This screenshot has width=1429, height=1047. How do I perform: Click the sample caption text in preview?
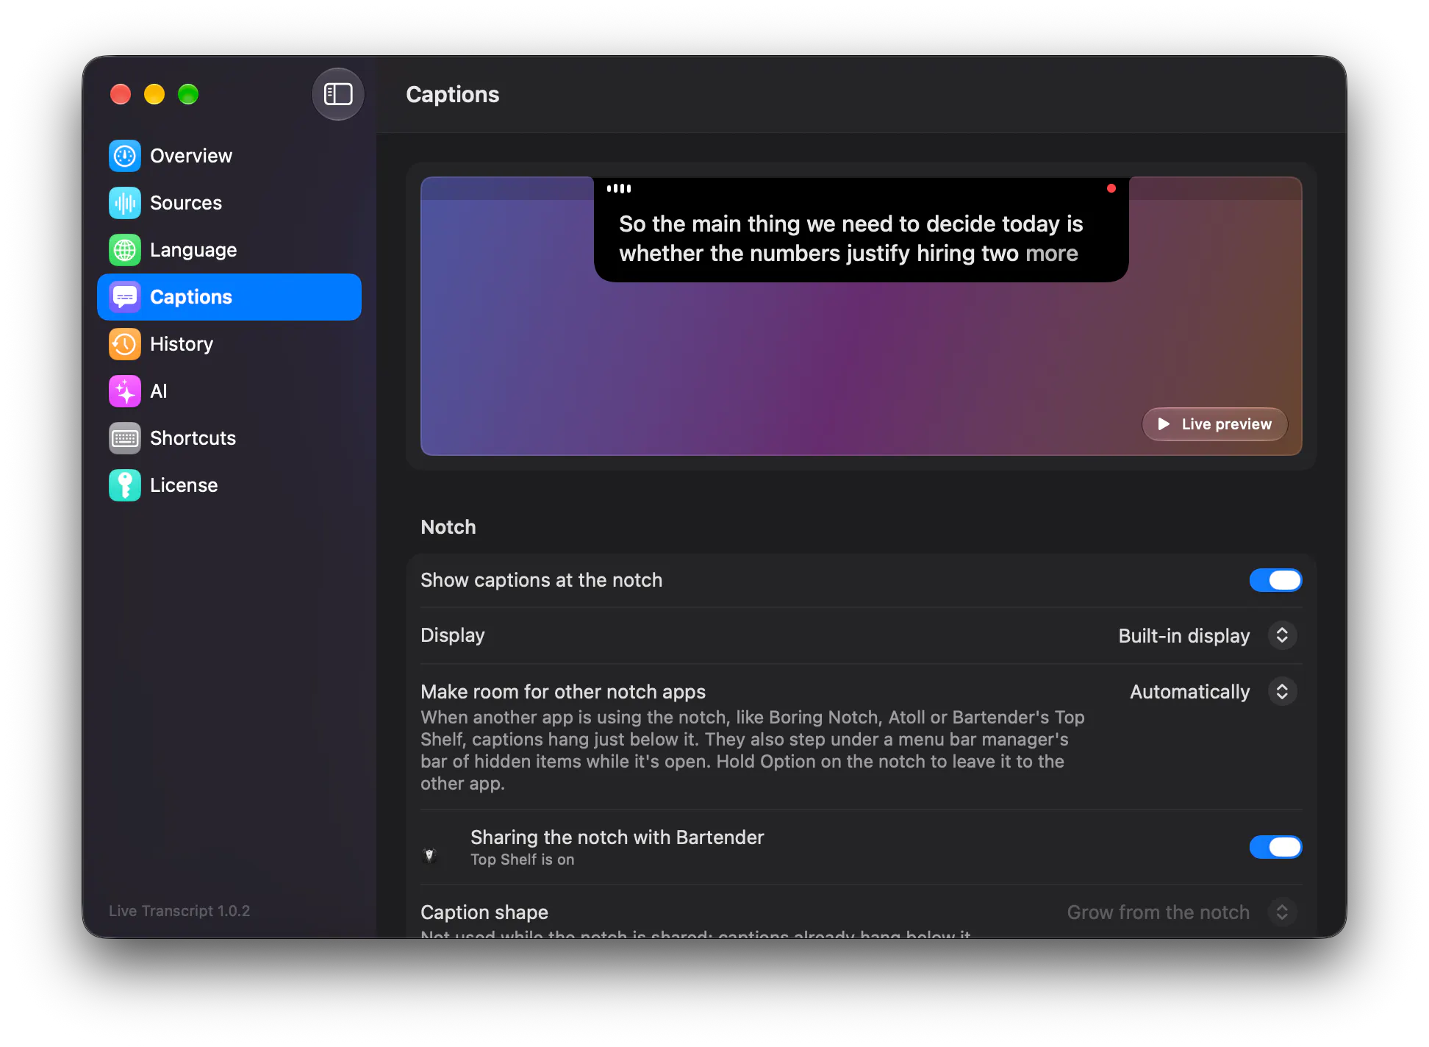point(850,238)
